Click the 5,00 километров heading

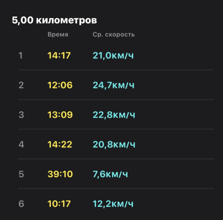pos(54,20)
